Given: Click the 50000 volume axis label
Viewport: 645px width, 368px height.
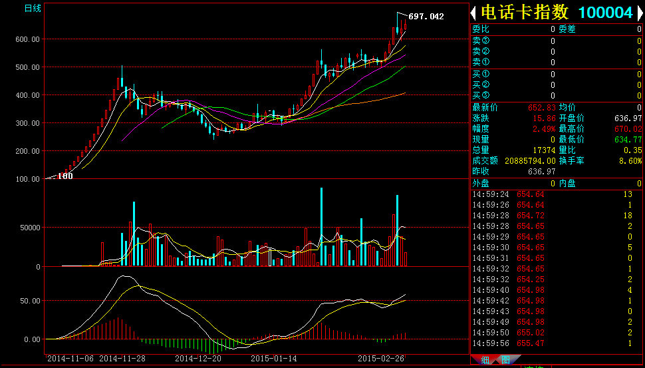Looking at the screenshot, I should (30, 228).
